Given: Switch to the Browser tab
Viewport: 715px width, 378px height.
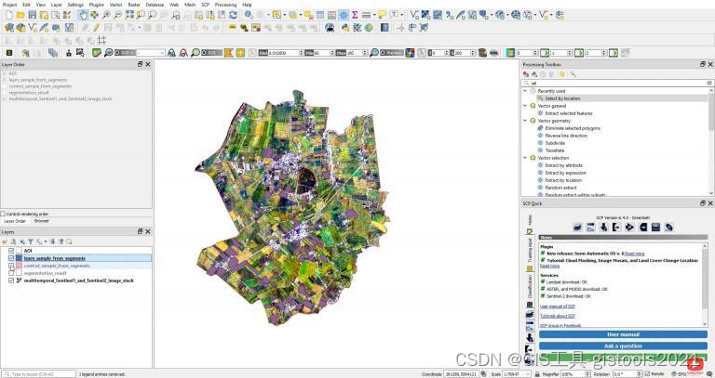Looking at the screenshot, I should pos(41,221).
